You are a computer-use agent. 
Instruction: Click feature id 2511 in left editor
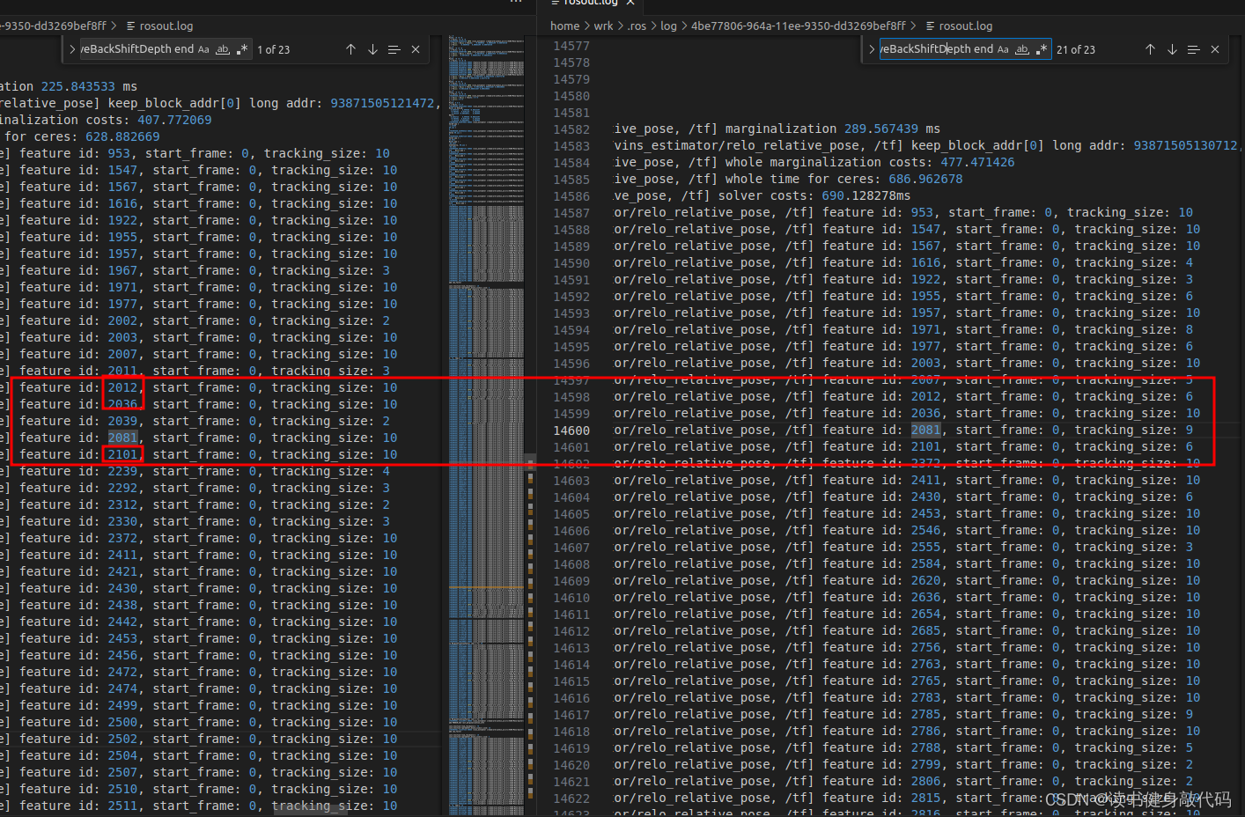[x=122, y=806]
